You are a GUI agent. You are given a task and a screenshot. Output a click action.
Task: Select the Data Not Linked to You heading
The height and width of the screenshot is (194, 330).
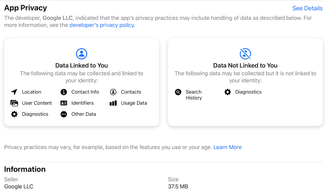coord(245,65)
